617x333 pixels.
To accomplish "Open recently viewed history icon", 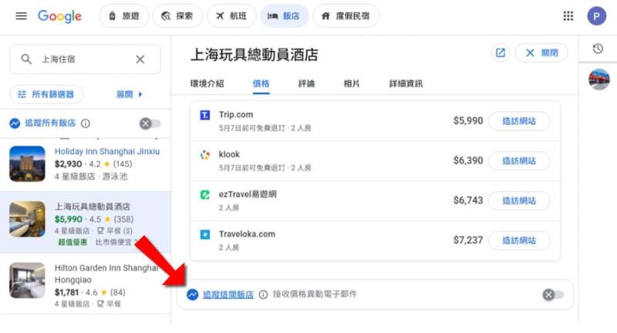I will (598, 49).
